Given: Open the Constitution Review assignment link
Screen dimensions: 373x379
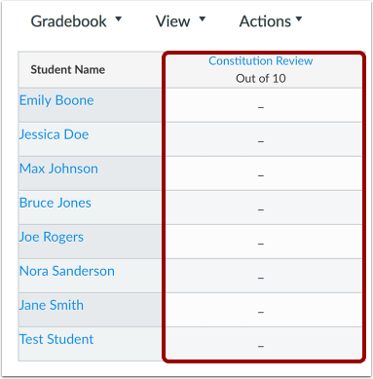Looking at the screenshot, I should tap(261, 60).
